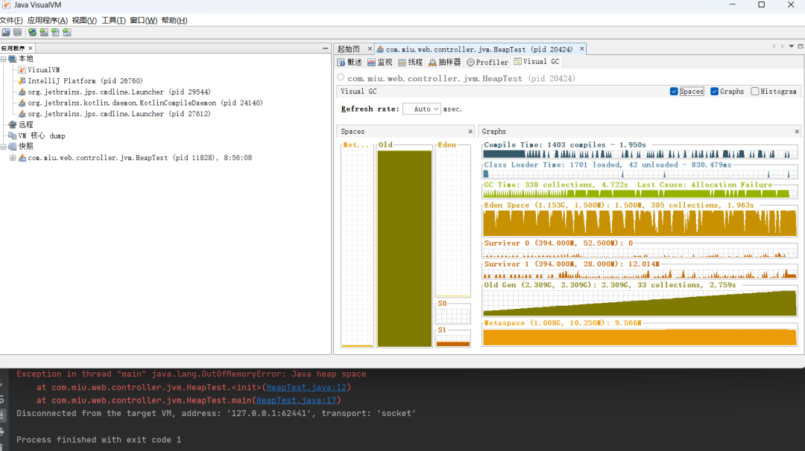Click the Old generation space bar
This screenshot has height=451, width=805.
pos(405,248)
